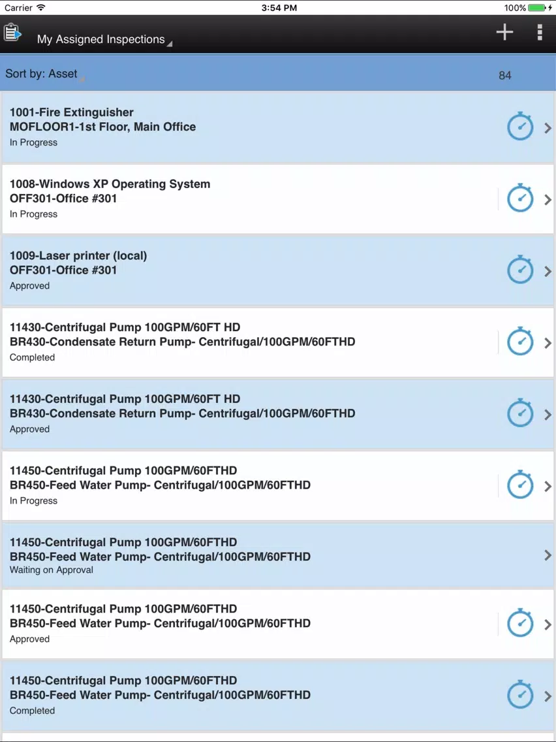Screen dimensions: 556x742
Task: Expand chevron on In Progress 11450 row
Action: pos(548,487)
